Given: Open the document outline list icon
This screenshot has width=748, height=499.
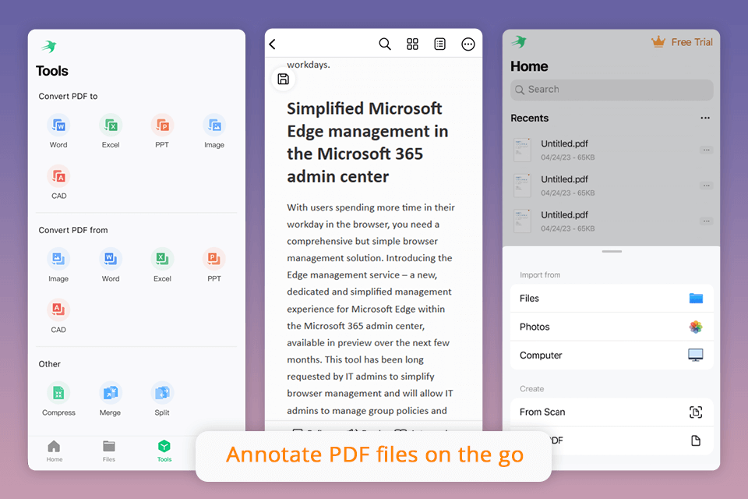Looking at the screenshot, I should [439, 44].
